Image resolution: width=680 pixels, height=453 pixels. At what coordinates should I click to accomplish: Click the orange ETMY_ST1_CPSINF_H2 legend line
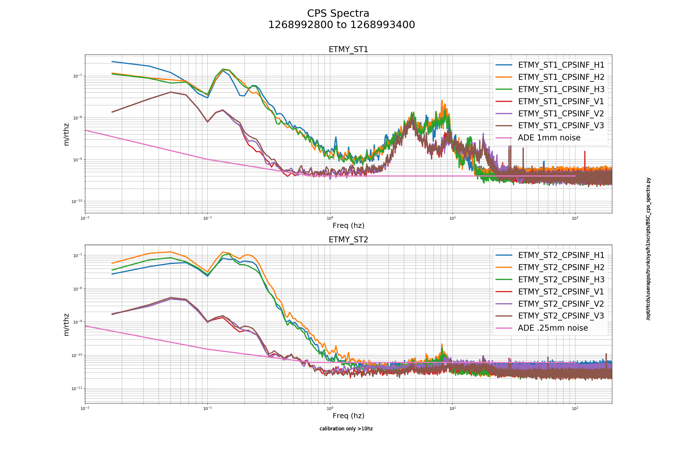point(504,77)
